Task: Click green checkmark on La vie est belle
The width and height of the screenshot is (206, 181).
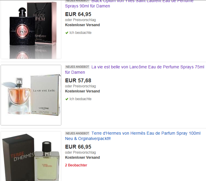Action: (67, 99)
